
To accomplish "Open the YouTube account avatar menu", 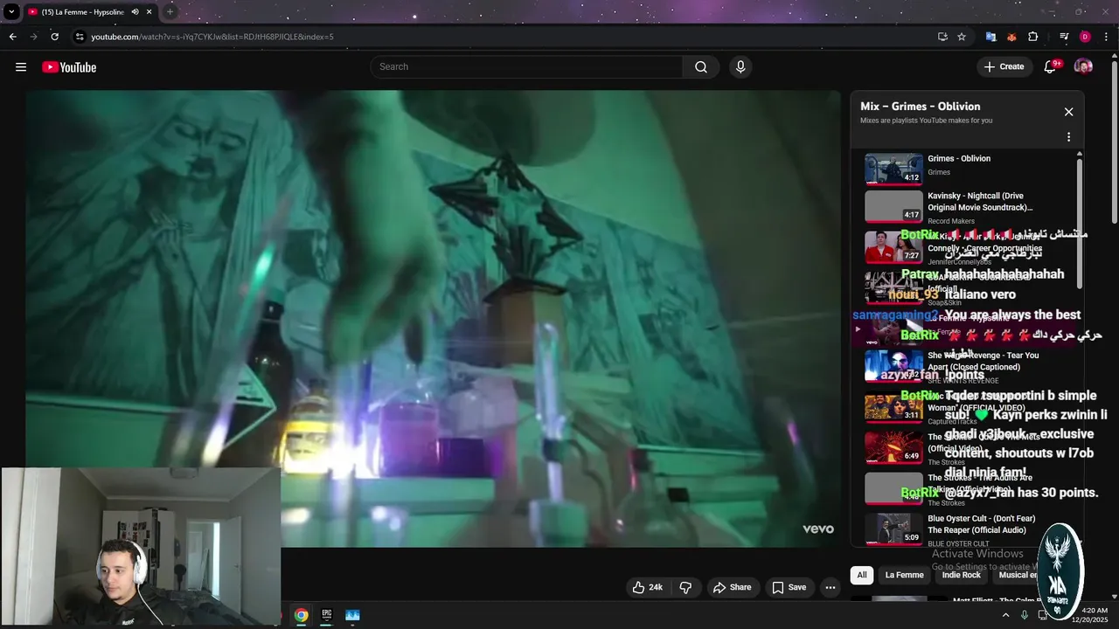I will tap(1083, 67).
